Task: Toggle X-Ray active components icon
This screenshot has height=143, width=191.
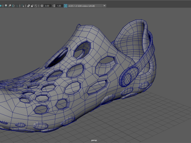Action: pos(32,6)
